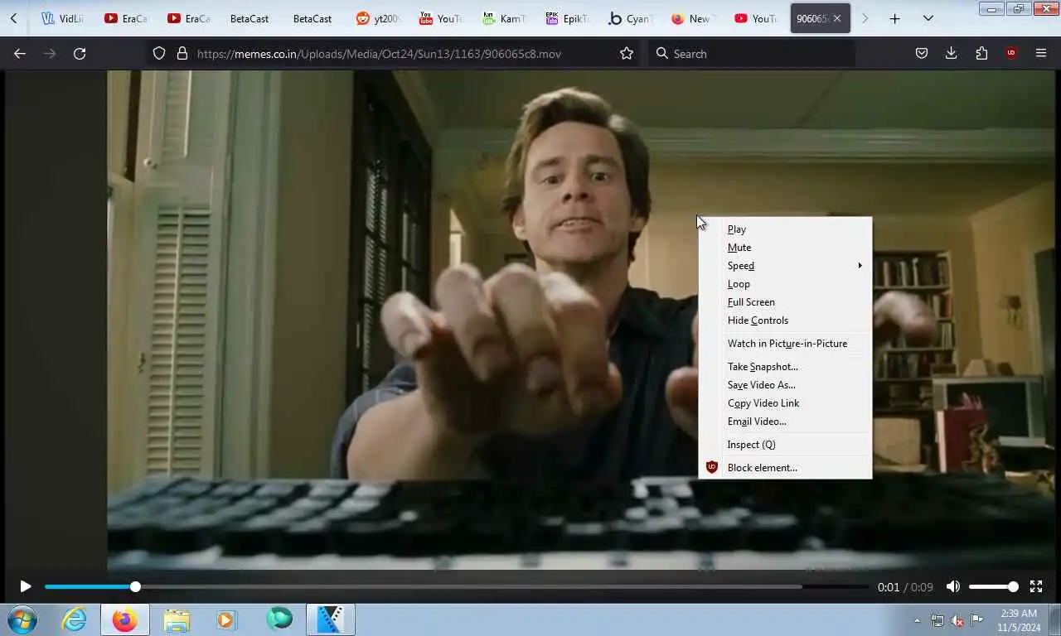Play the video from the control bar
The height and width of the screenshot is (636, 1061).
click(x=26, y=586)
